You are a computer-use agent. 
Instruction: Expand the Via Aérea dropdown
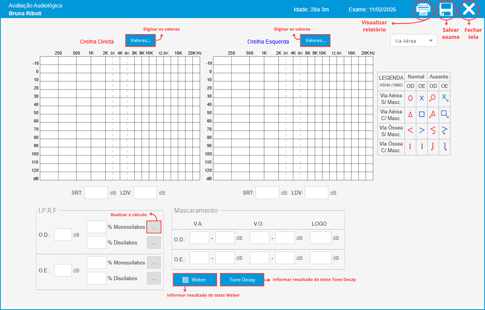(414, 41)
